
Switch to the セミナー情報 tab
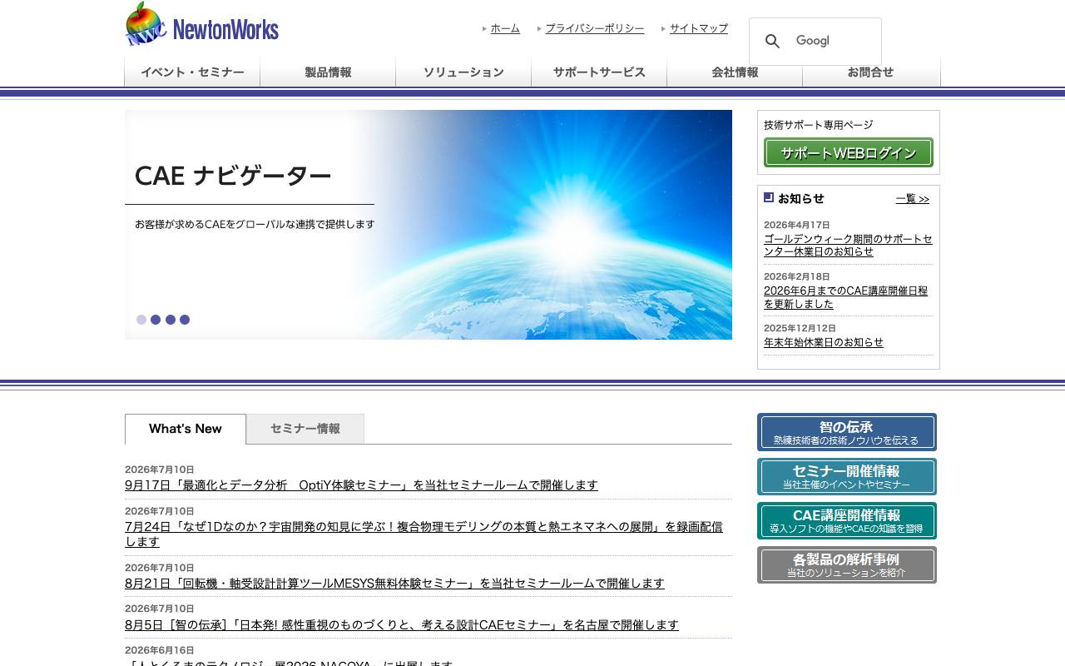pyautogui.click(x=305, y=429)
